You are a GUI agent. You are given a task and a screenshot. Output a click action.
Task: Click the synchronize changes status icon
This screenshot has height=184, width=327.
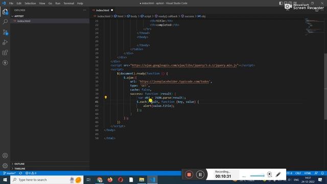coord(20,173)
